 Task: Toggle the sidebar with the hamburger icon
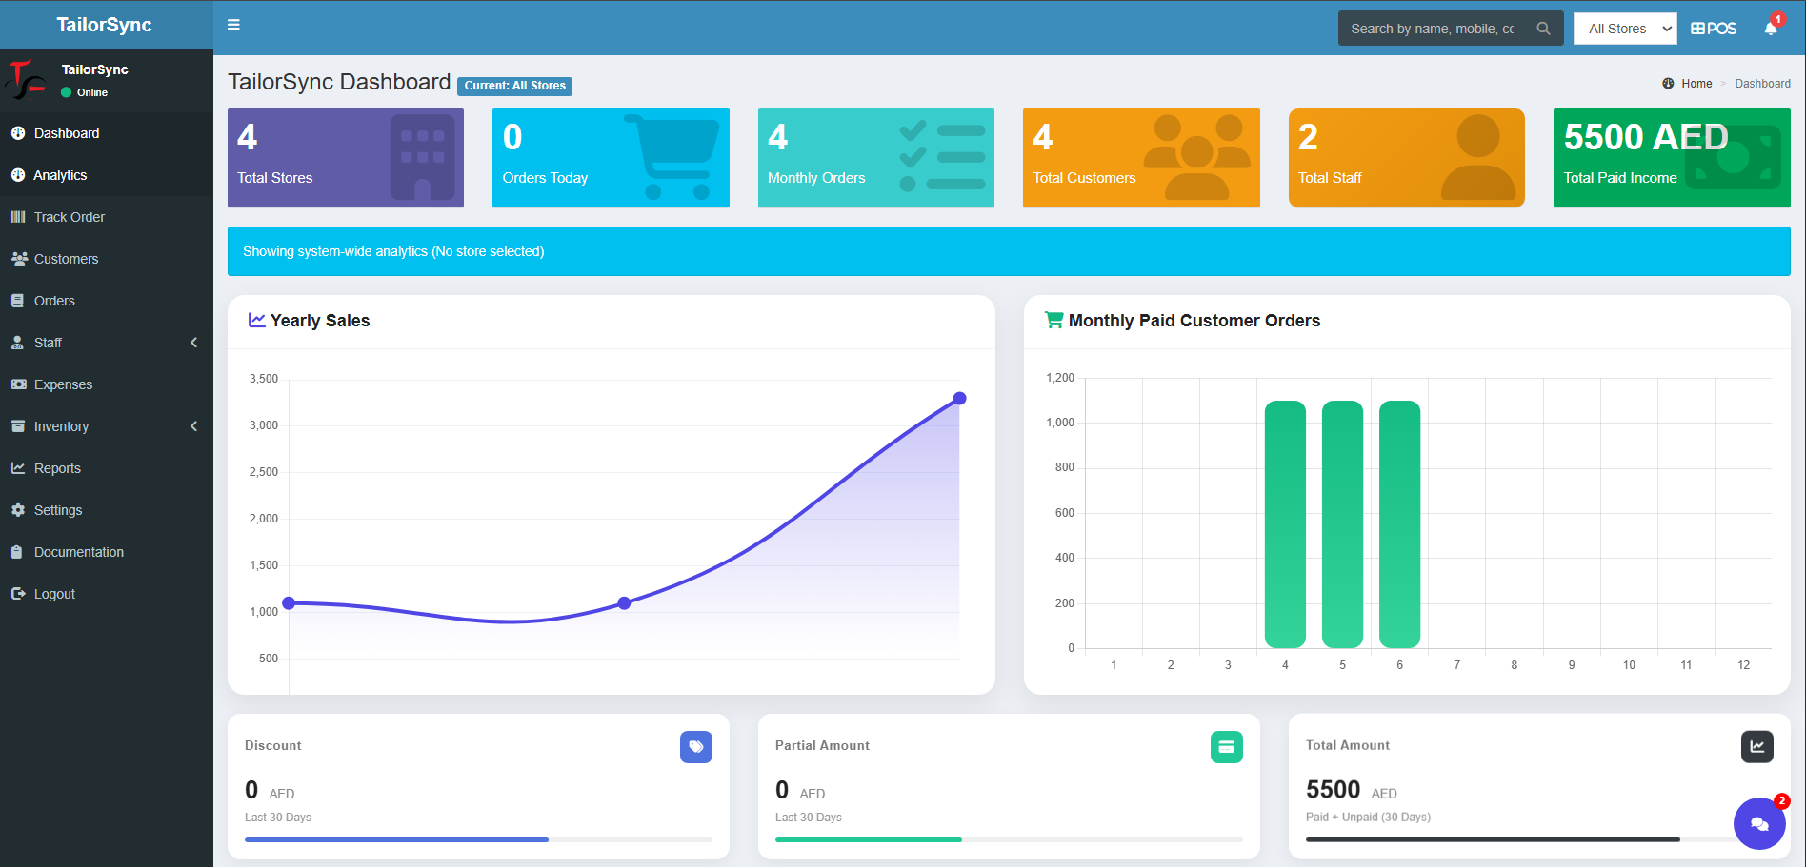[233, 25]
